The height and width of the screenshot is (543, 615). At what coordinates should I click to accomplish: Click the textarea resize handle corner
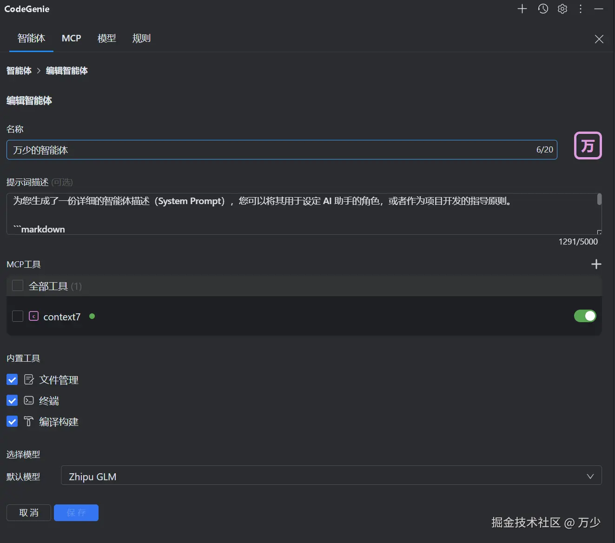(599, 232)
